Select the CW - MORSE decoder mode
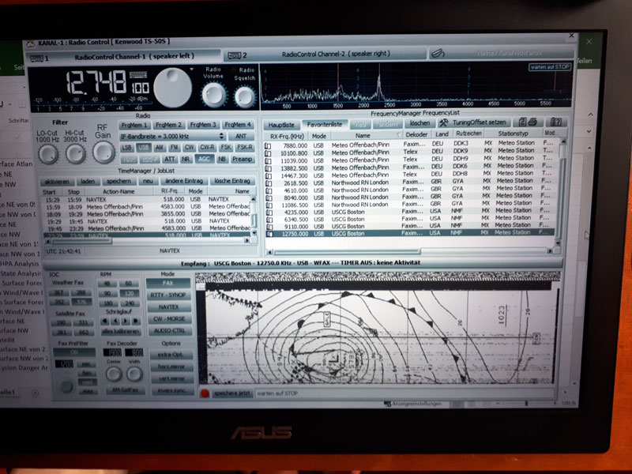The height and width of the screenshot is (474, 632). [x=169, y=319]
